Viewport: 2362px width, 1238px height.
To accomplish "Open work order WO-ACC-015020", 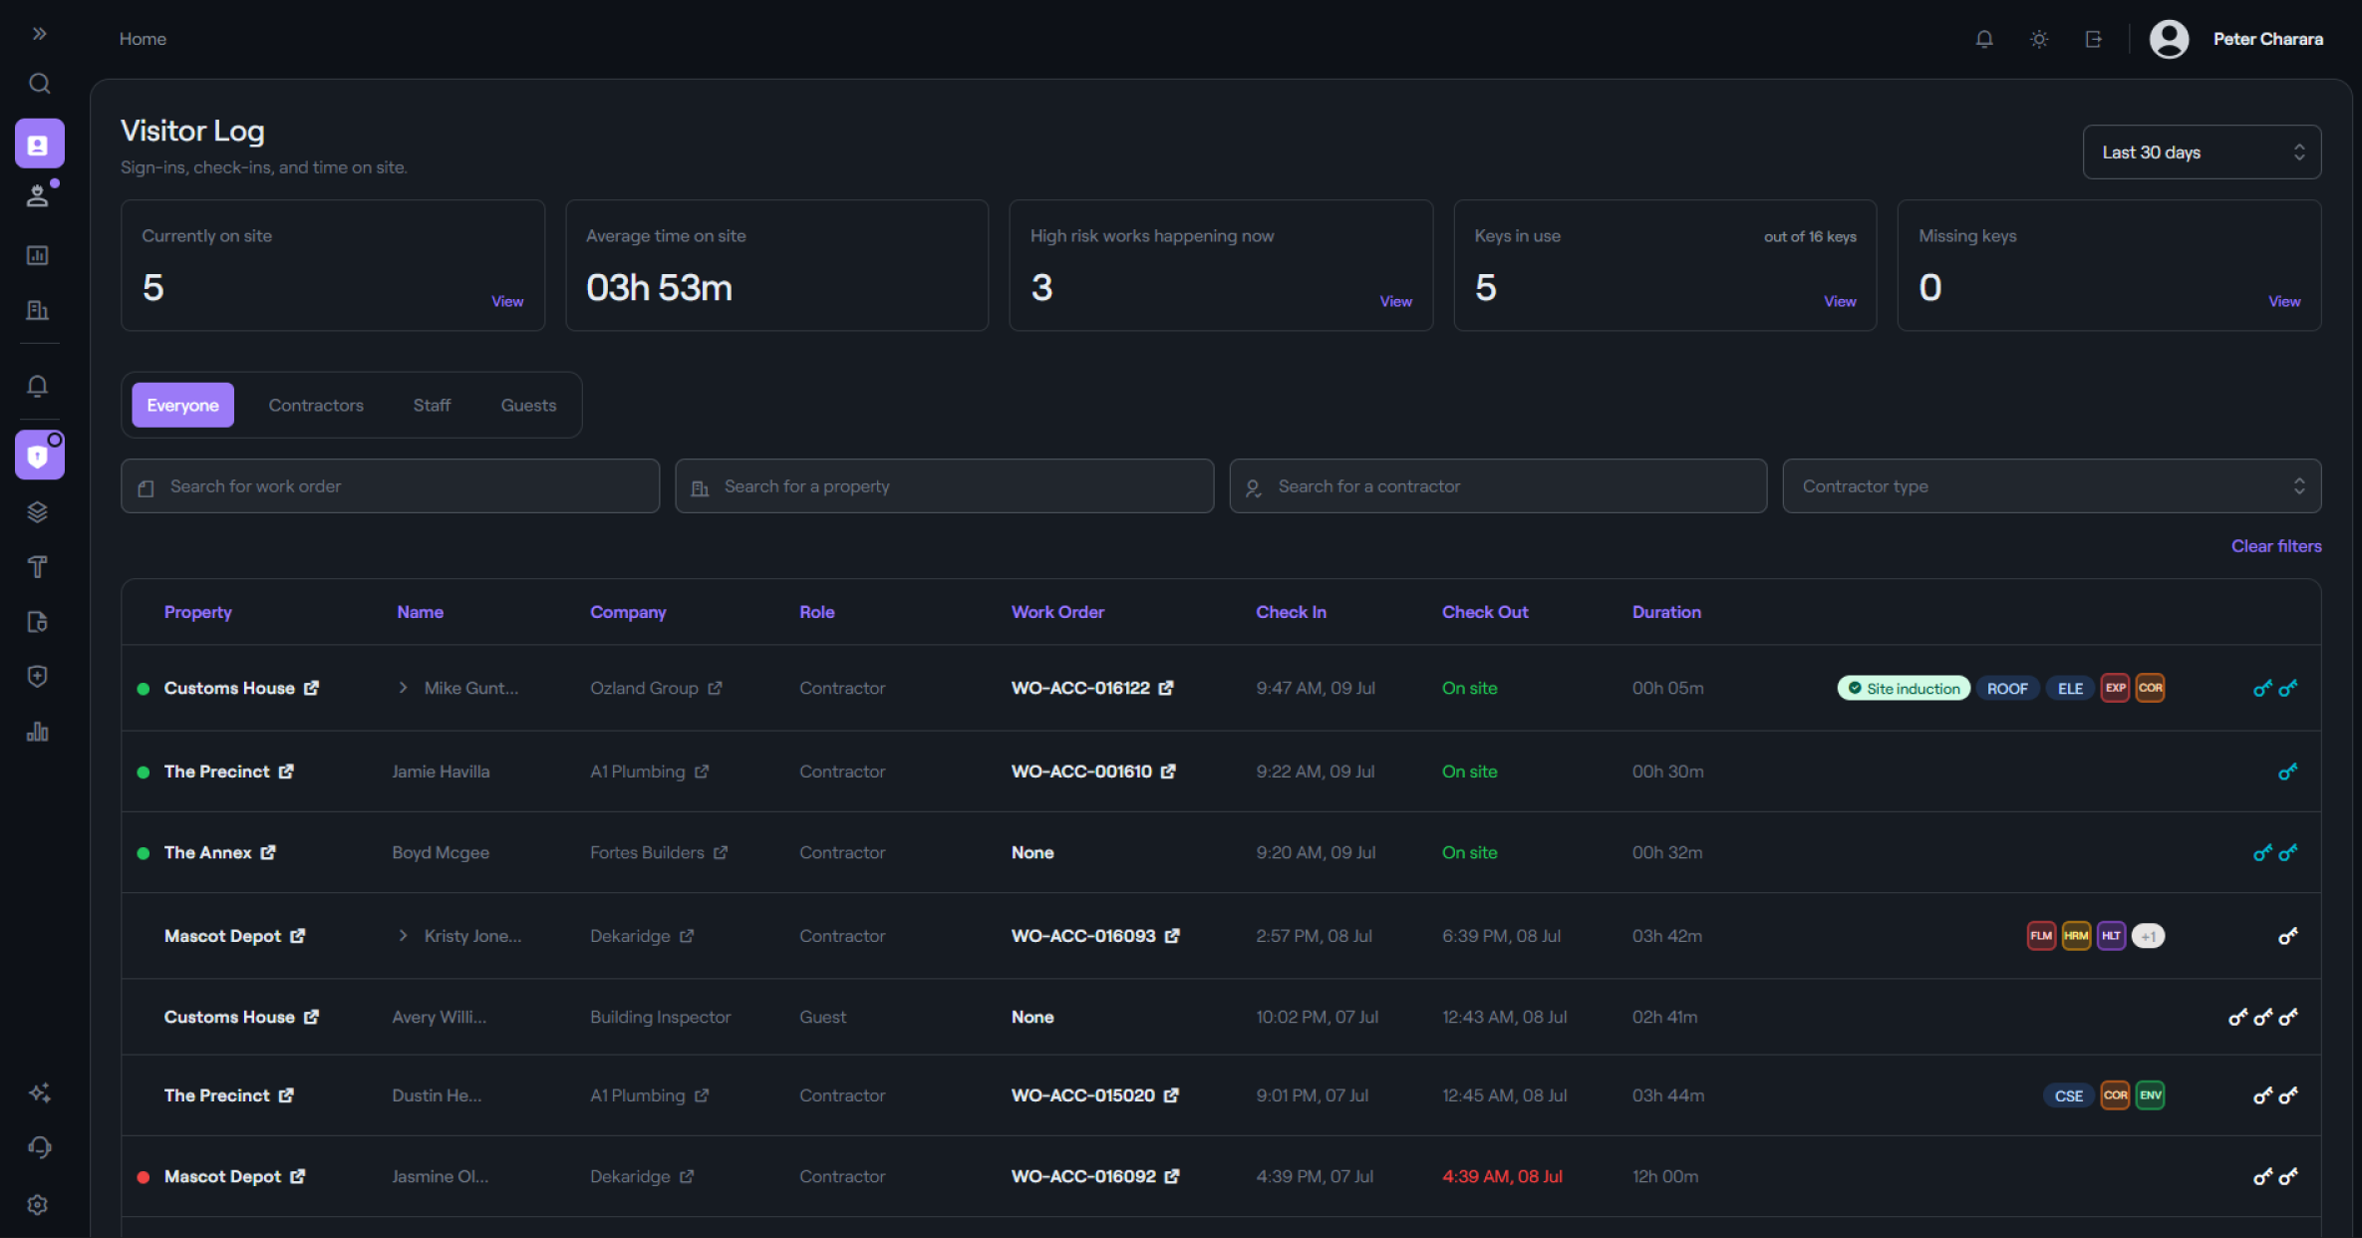I will click(1094, 1095).
